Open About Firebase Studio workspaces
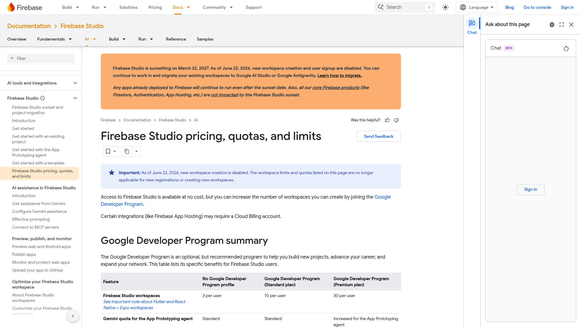The width and height of the screenshot is (581, 327). [x=33, y=298]
